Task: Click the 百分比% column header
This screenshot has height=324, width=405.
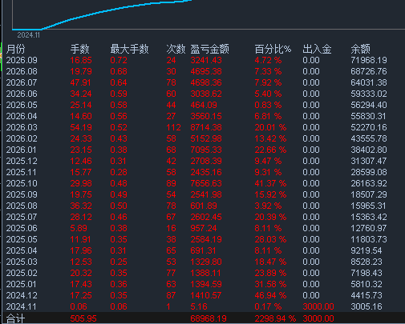Action: pyautogui.click(x=273, y=49)
